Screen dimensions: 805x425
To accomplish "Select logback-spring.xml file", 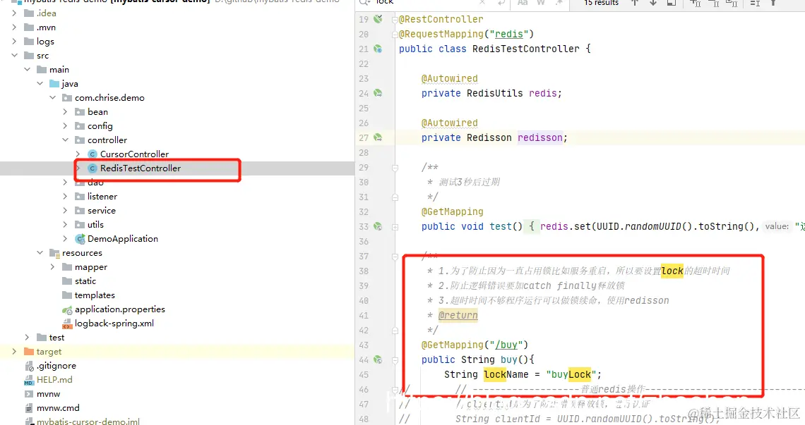I will 114,324.
